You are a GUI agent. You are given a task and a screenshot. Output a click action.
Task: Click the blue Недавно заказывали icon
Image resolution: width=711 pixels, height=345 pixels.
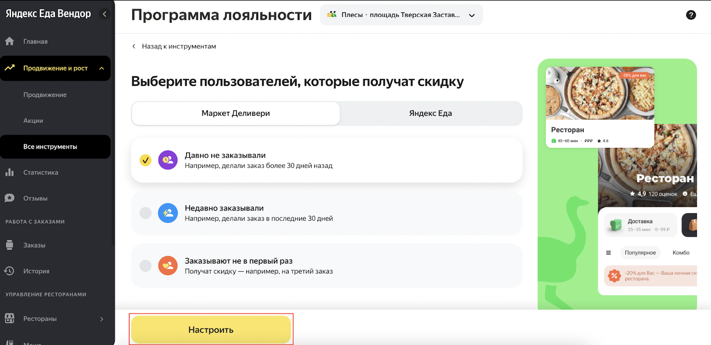tap(168, 213)
